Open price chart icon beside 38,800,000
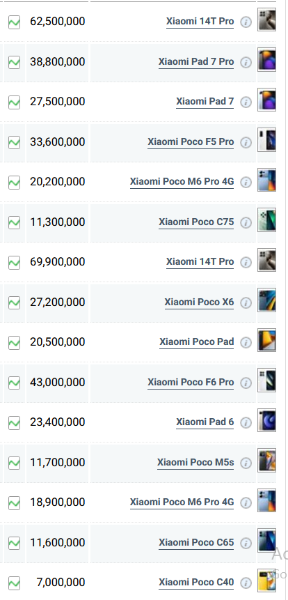The image size is (288, 600). click(x=14, y=62)
